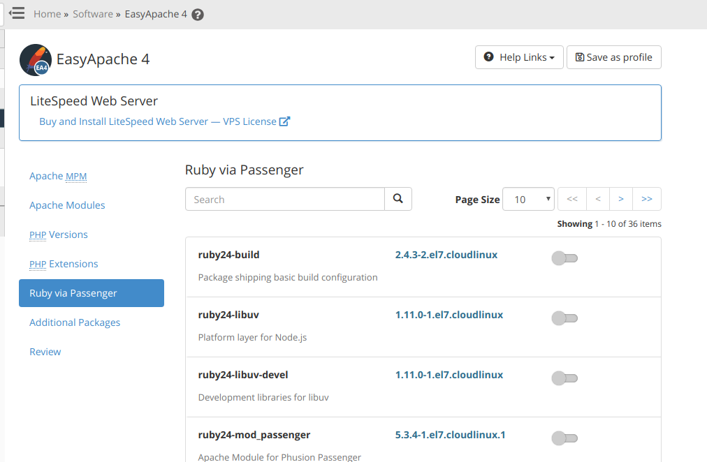Image resolution: width=707 pixels, height=462 pixels.
Task: Click the sidebar hamburger menu icon
Action: click(x=17, y=13)
